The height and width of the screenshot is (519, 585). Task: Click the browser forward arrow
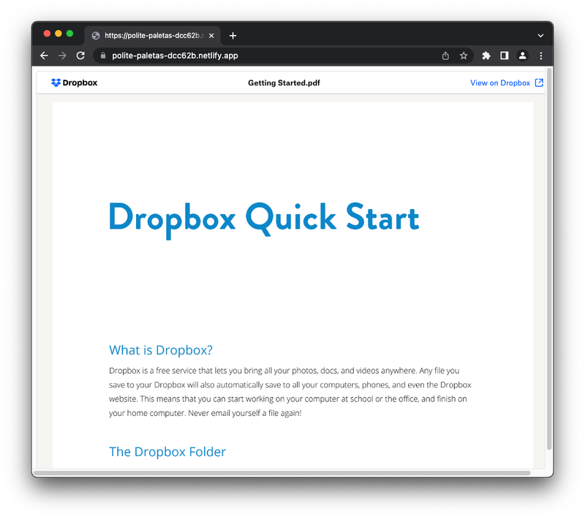tap(62, 56)
